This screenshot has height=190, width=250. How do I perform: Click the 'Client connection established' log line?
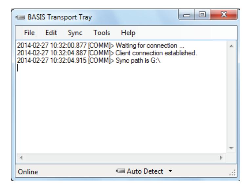pos(107,53)
